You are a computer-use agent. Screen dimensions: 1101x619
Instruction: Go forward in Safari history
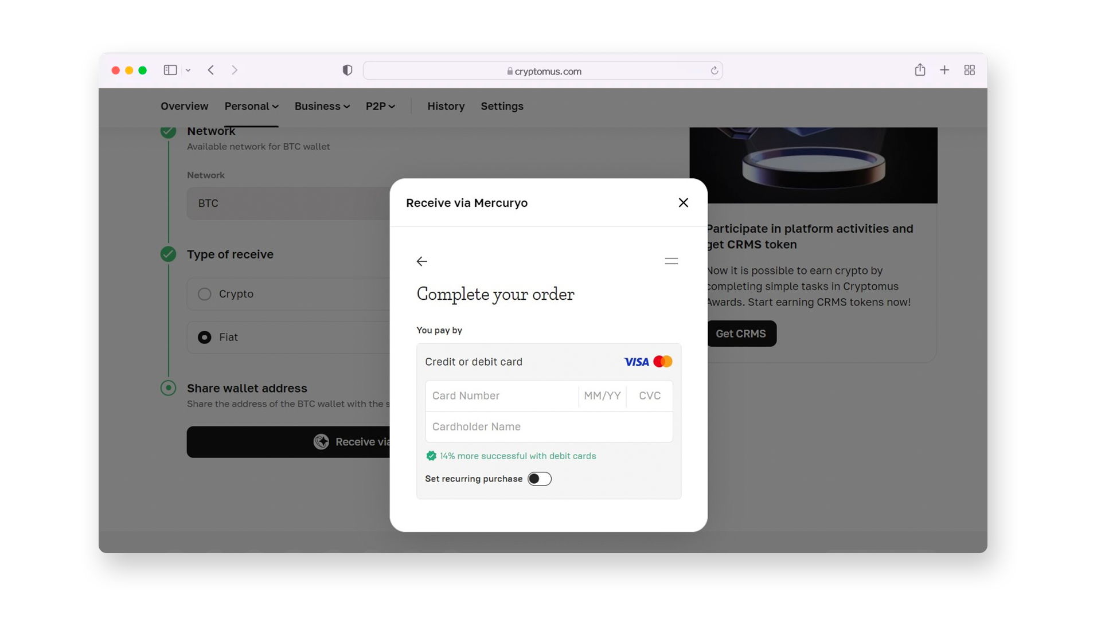[x=235, y=70]
